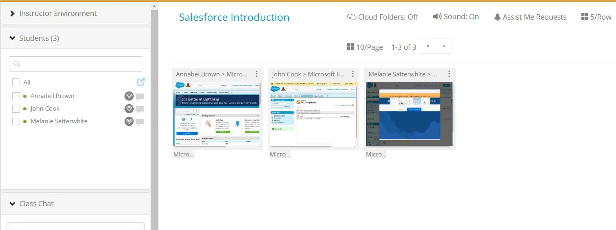Toggle Sound: On setting
Image resolution: width=616 pixels, height=230 pixels.
(456, 17)
